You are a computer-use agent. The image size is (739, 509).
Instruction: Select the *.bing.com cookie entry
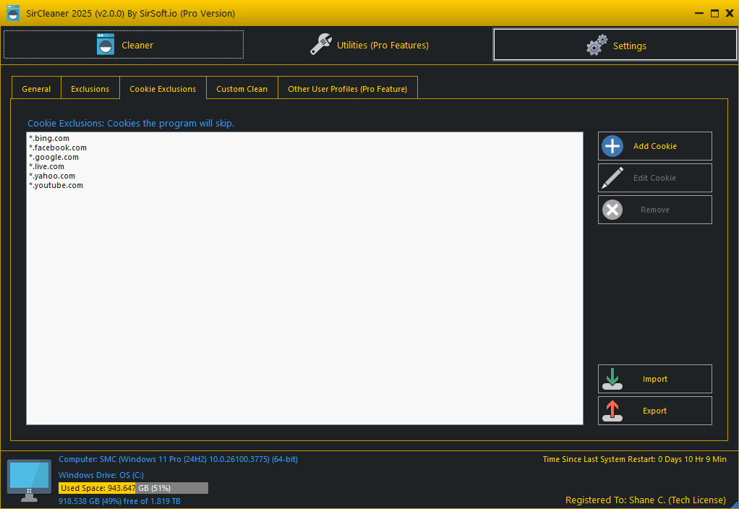pyautogui.click(x=49, y=138)
